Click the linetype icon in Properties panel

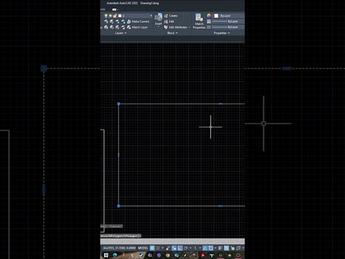click(x=209, y=27)
